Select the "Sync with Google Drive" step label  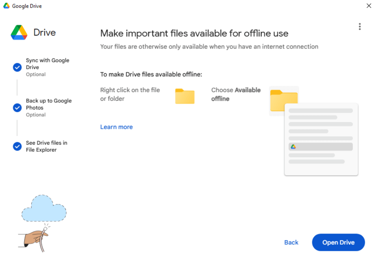(47, 64)
